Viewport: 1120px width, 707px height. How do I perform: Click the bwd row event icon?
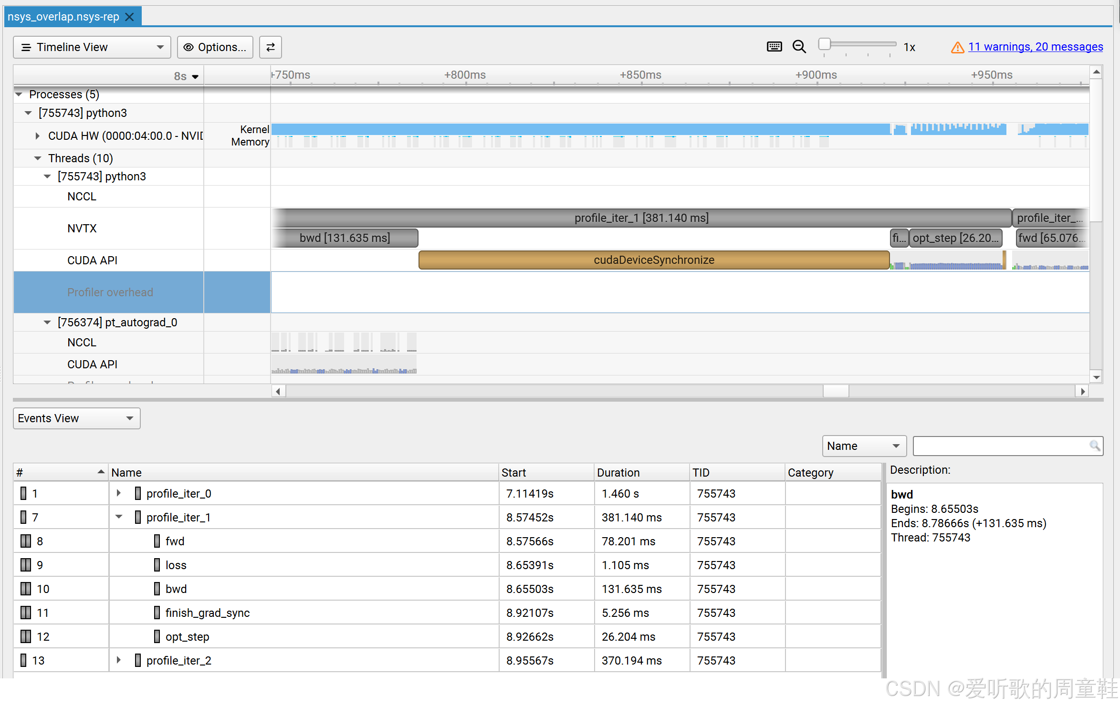(x=157, y=589)
